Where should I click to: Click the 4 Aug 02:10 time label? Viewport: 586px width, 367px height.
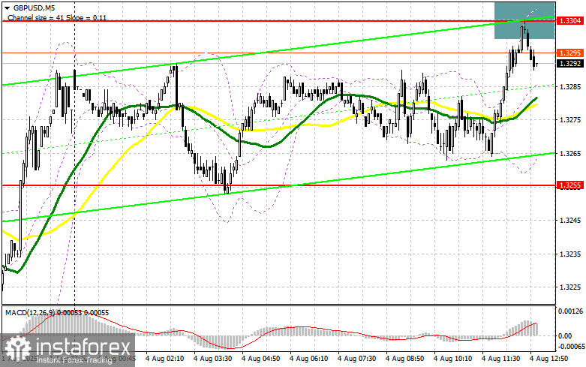[x=165, y=359]
